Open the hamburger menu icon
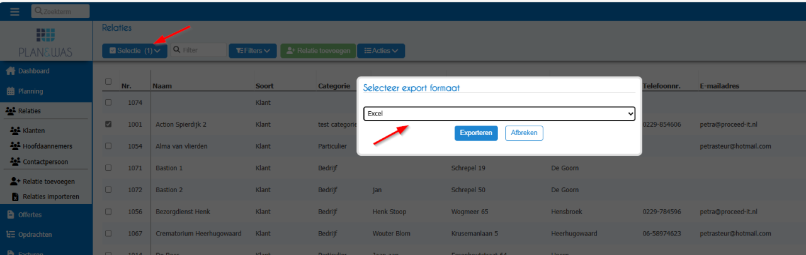Image resolution: width=806 pixels, height=255 pixels. [14, 11]
